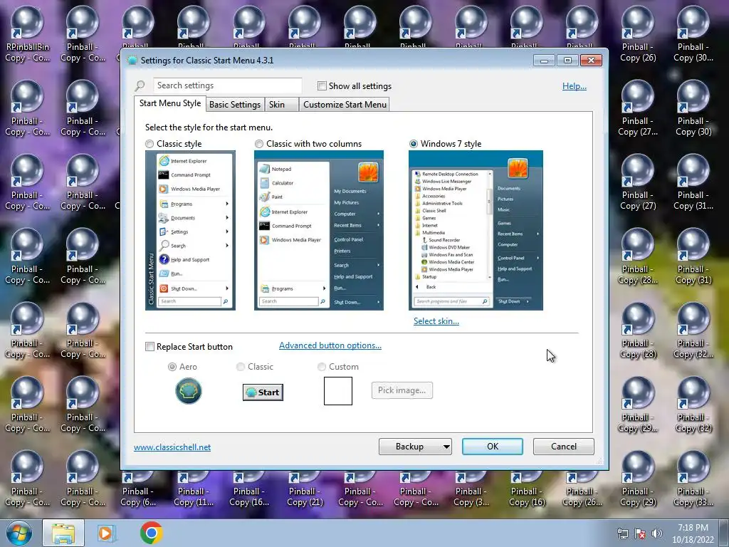This screenshot has height=547, width=729.
Task: Click the network tray icon
Action: (x=622, y=533)
